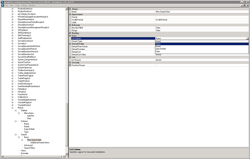
Task: Click tree horizontal scrollbar left arrow
Action: 2,157
